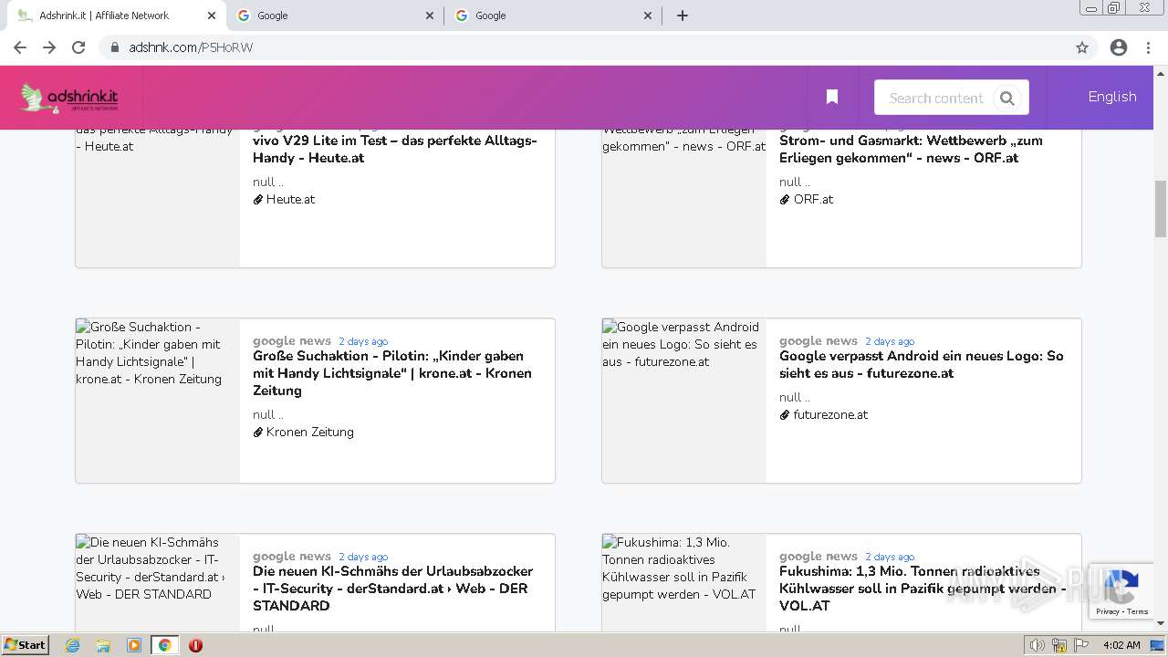Close the second Google tab
The image size is (1168, 657).
pyautogui.click(x=430, y=16)
